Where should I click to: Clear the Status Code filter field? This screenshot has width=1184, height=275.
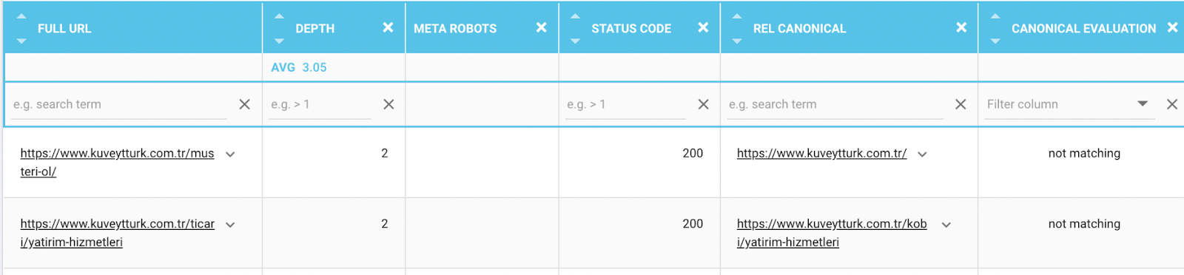[703, 104]
